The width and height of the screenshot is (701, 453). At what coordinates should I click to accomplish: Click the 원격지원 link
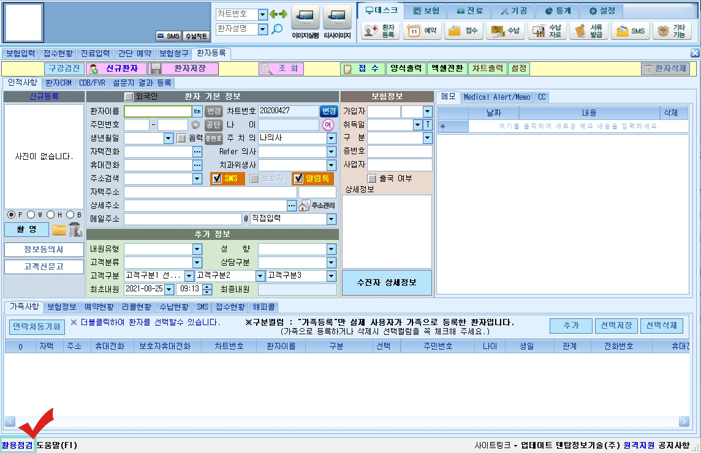(638, 446)
